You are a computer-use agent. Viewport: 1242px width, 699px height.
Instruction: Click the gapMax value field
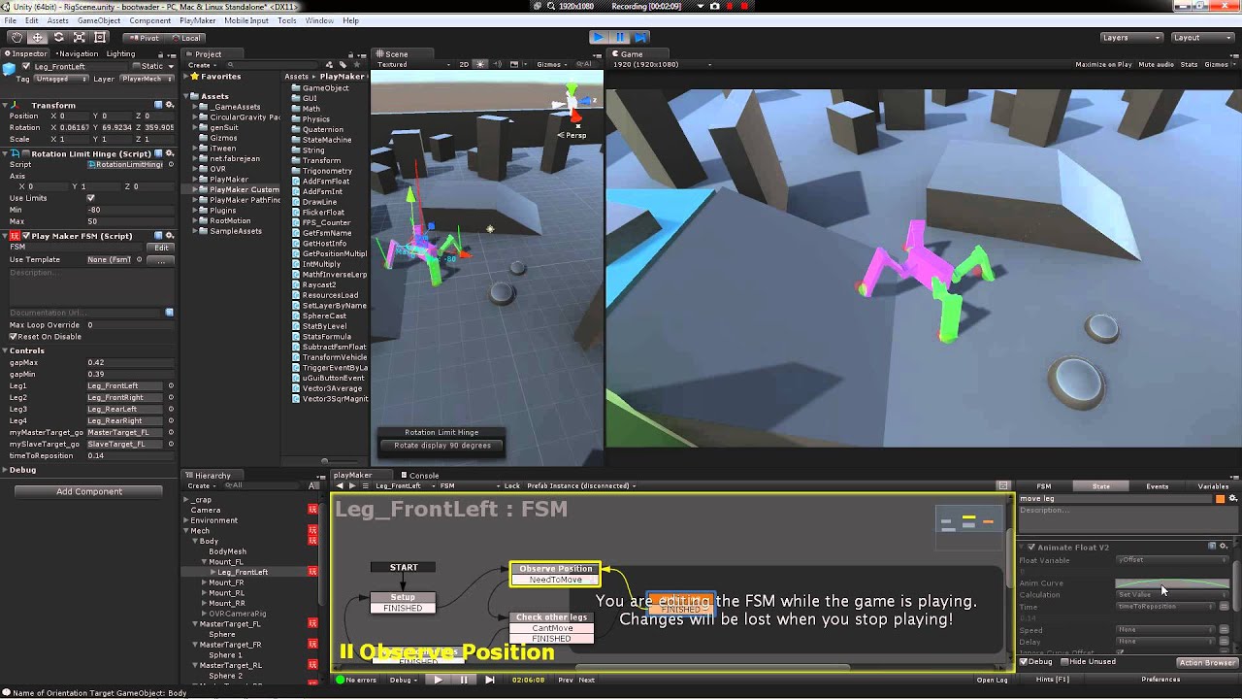point(130,362)
